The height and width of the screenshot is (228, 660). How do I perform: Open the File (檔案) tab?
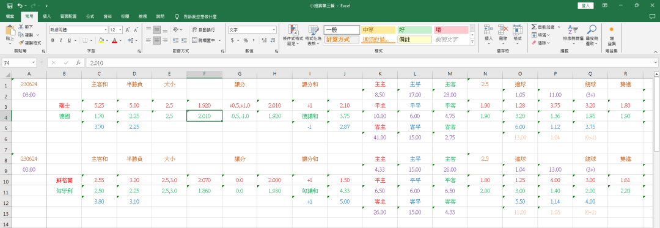coord(10,17)
